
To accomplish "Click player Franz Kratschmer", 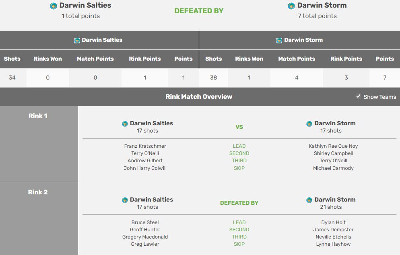I will click(x=145, y=146).
